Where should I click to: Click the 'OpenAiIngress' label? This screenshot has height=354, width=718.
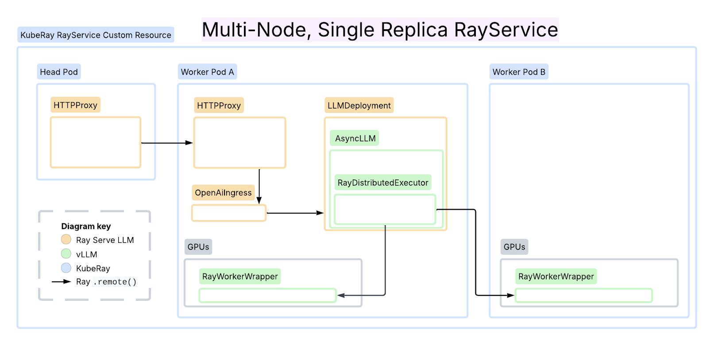pyautogui.click(x=223, y=193)
